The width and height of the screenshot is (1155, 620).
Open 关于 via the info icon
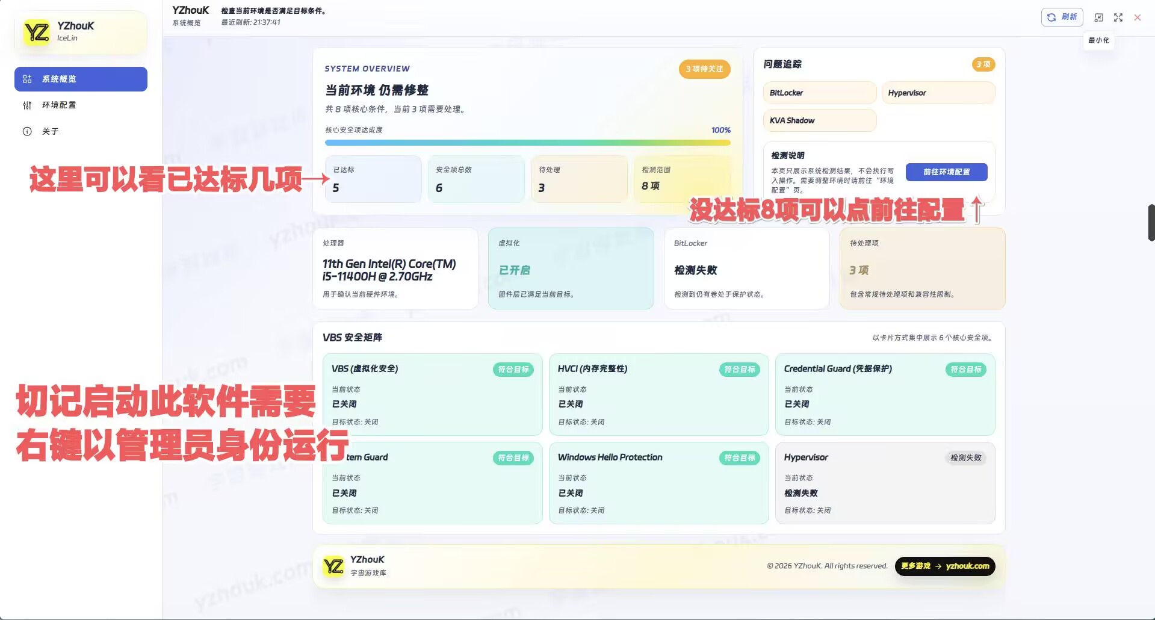click(26, 131)
